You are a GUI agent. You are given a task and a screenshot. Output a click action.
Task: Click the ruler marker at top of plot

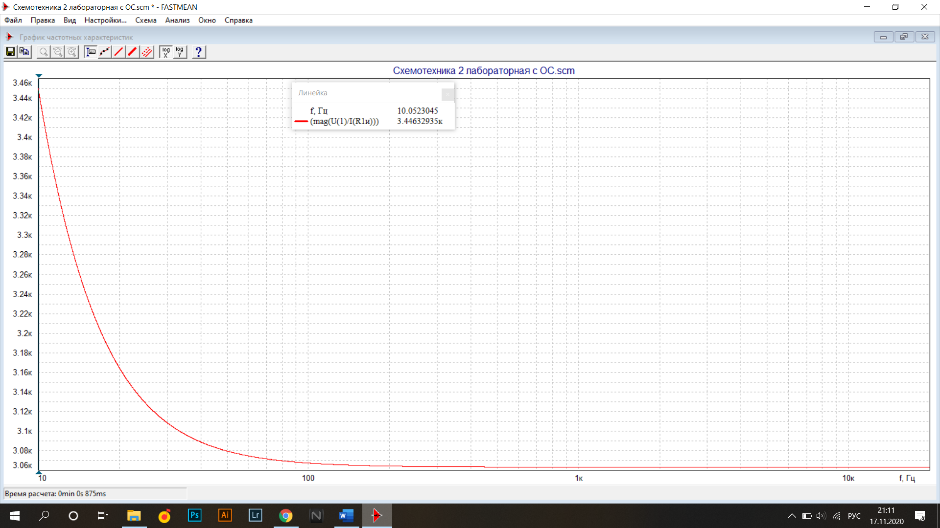click(39, 76)
